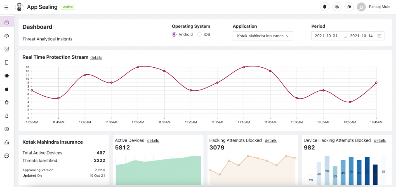This screenshot has height=187, width=396.
Task: Open headphones support icon in sidebar
Action: 7,142
